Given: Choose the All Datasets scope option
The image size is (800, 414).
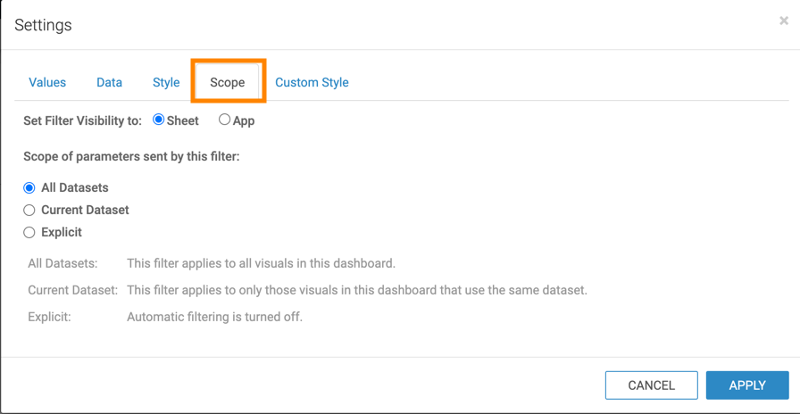Looking at the screenshot, I should click(29, 188).
